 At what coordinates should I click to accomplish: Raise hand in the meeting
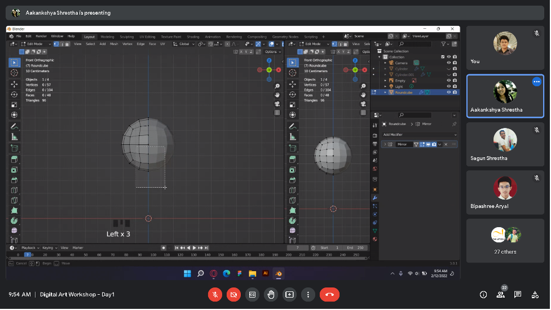pyautogui.click(x=271, y=294)
